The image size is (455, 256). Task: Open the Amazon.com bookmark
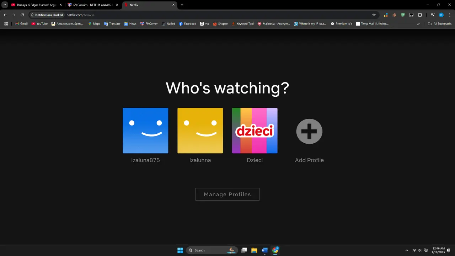(67, 24)
